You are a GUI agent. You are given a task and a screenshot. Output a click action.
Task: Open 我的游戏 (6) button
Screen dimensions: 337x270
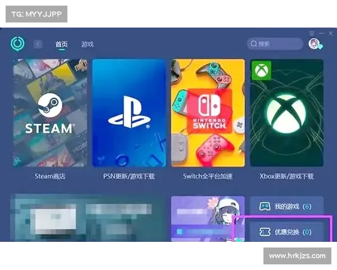[286, 206]
